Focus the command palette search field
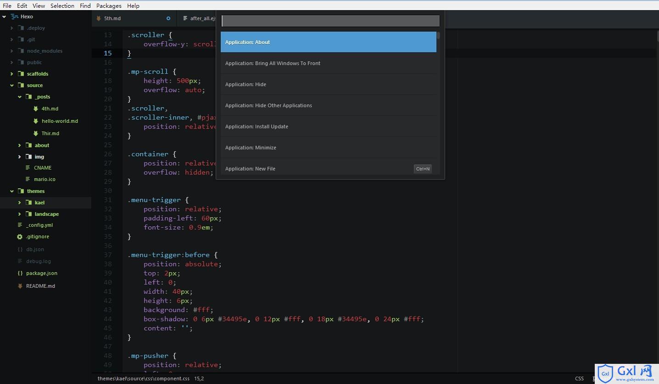Image resolution: width=659 pixels, height=384 pixels. [x=330, y=21]
